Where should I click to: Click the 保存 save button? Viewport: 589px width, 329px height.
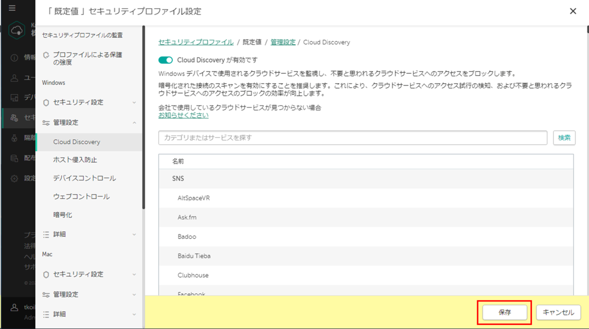click(504, 312)
